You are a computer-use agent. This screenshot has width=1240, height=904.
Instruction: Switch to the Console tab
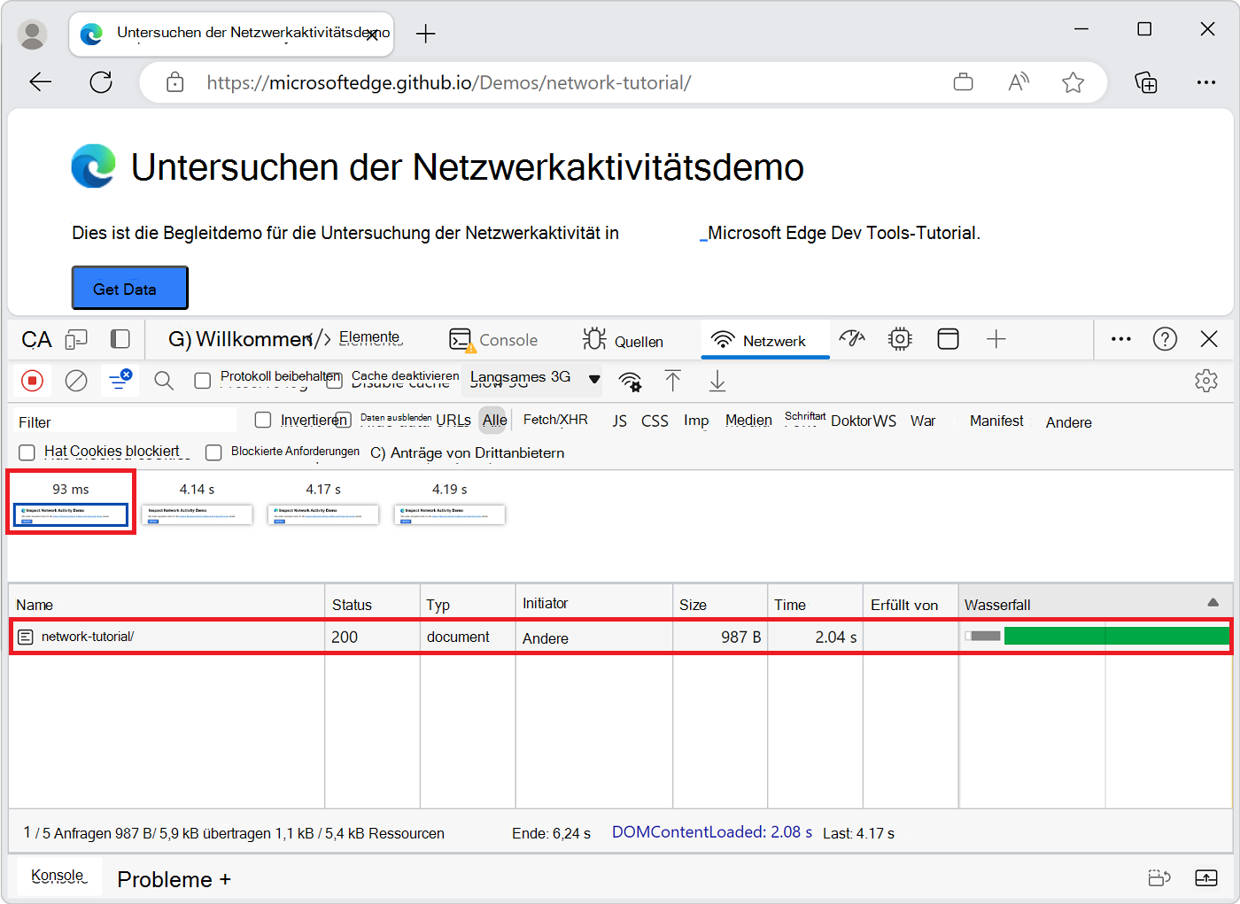(494, 339)
